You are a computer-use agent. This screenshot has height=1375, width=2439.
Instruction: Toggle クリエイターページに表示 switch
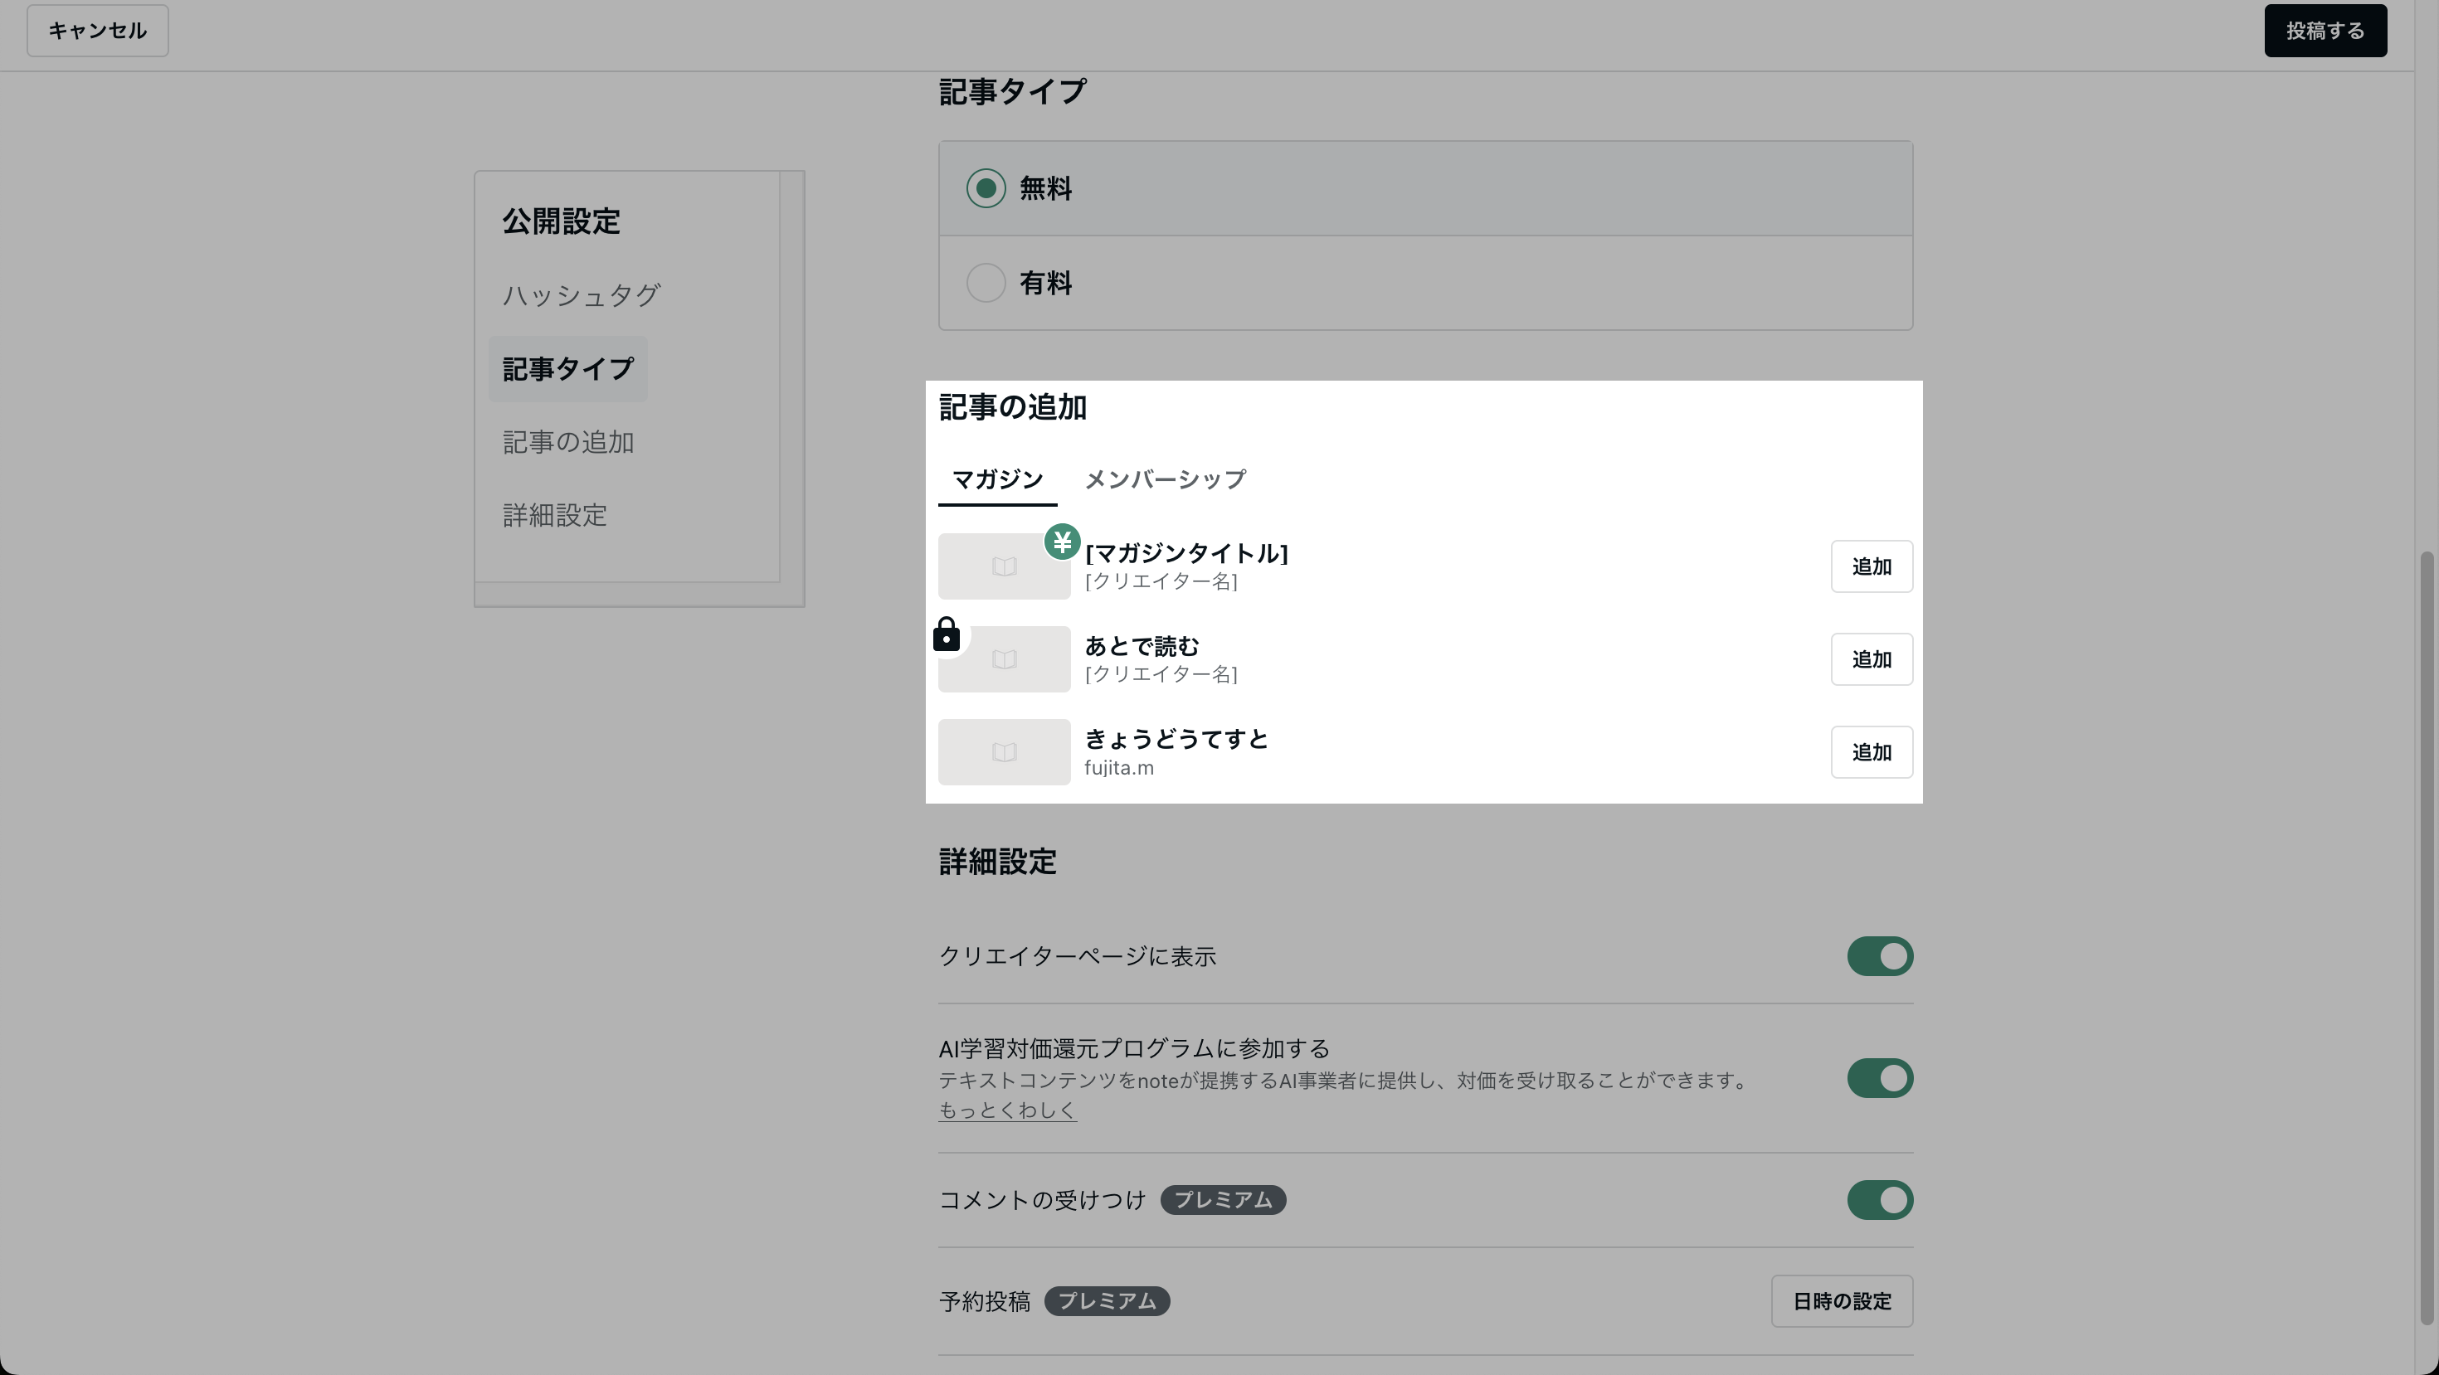point(1879,955)
